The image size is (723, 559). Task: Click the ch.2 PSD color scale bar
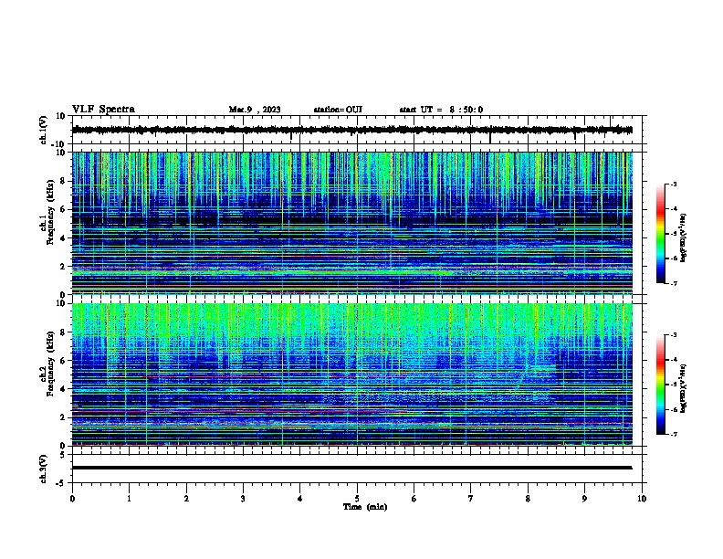(660, 385)
